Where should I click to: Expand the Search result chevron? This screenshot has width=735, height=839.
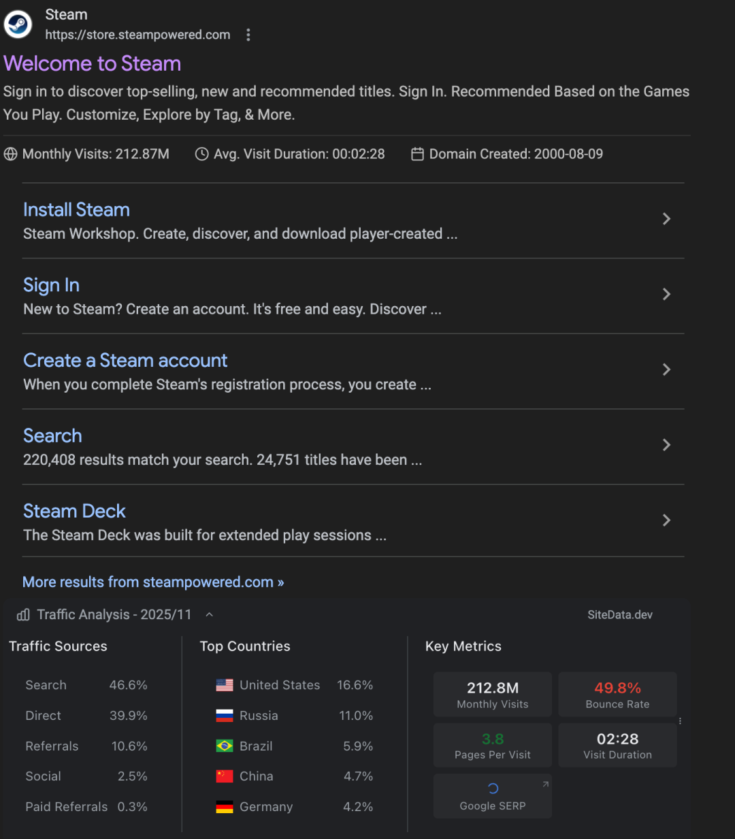[667, 445]
